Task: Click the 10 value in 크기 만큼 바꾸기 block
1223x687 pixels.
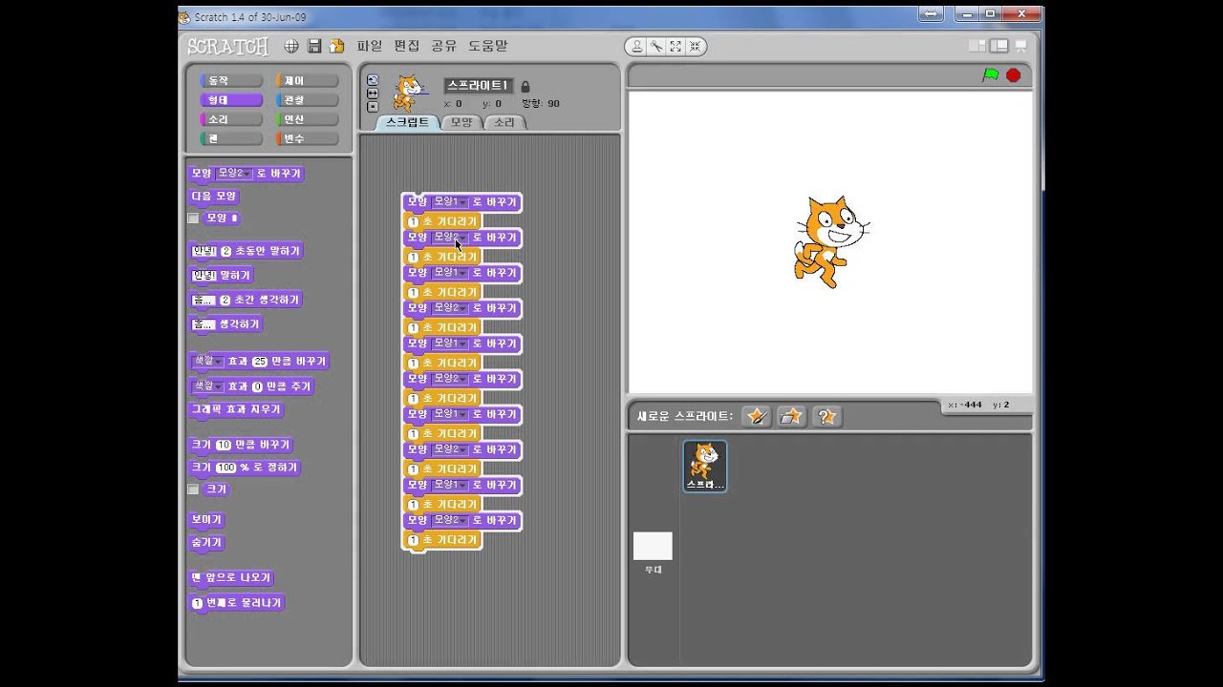Action: coord(224,446)
